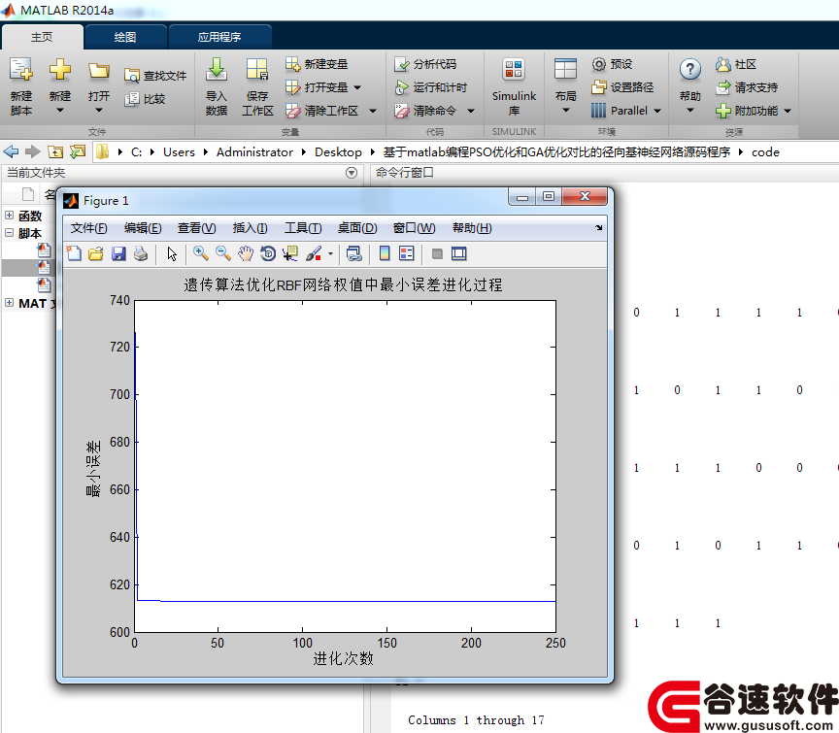This screenshot has height=733, width=839.
Task: Open 桌面(D) menu in Figure 1
Action: coord(357,228)
